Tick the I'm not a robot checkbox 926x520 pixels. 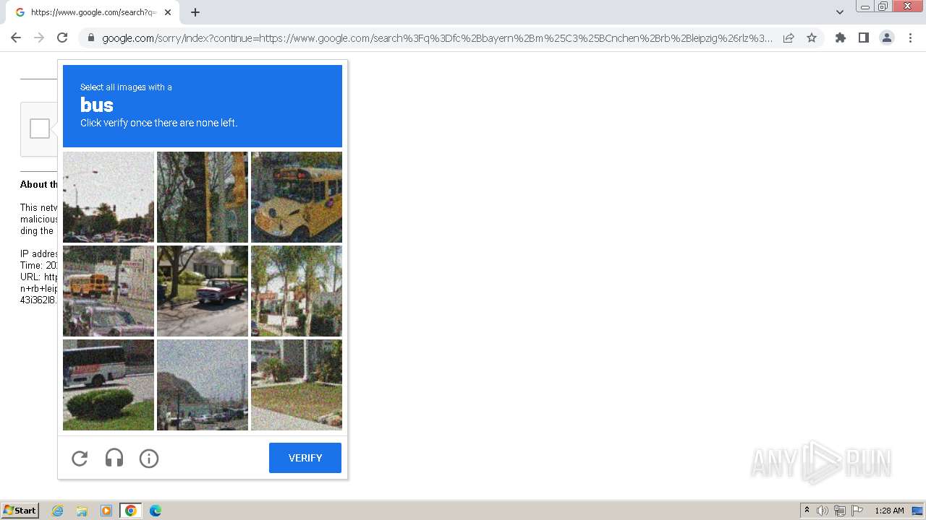[x=40, y=129]
